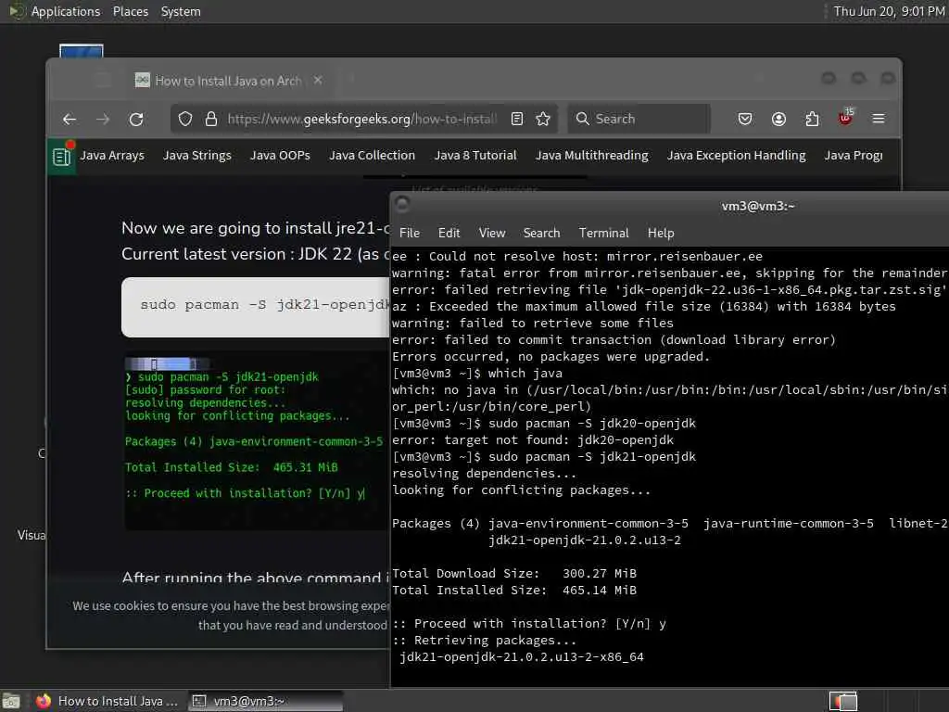Click the GeeksforGeeks sidebar menu icon

point(61,158)
